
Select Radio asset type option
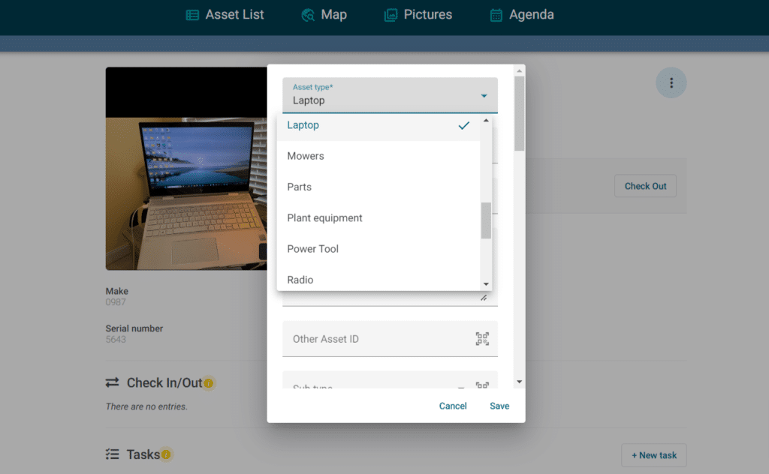pyautogui.click(x=300, y=280)
